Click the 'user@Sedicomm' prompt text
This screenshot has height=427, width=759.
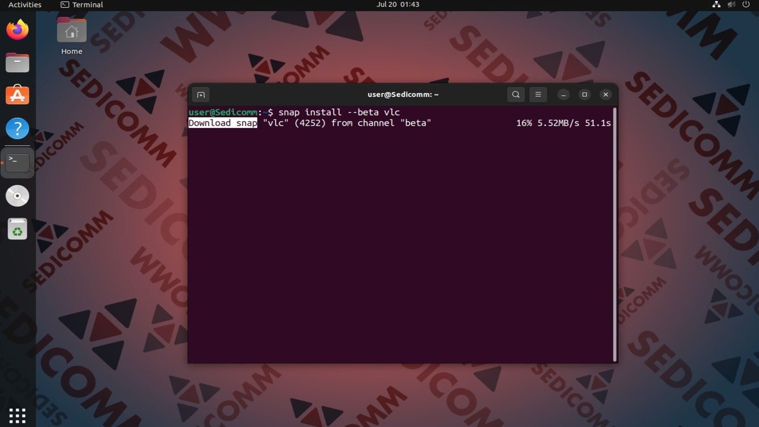point(223,112)
